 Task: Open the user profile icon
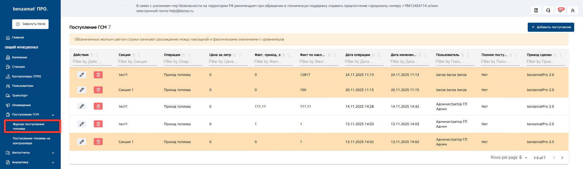tap(572, 10)
